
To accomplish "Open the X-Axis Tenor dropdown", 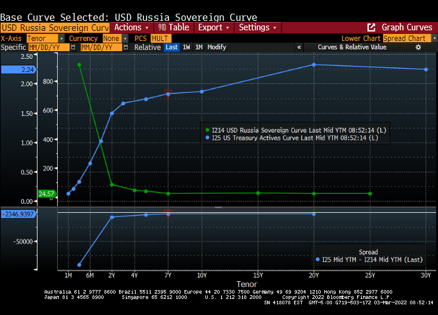I will point(45,38).
